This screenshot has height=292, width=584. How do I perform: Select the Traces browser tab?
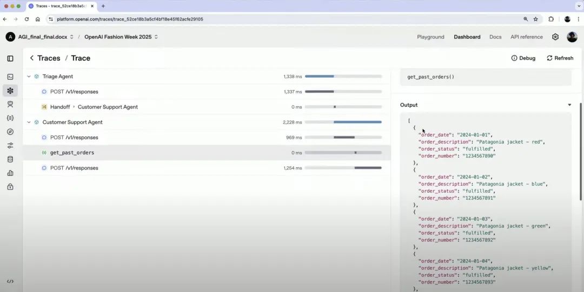coord(62,6)
